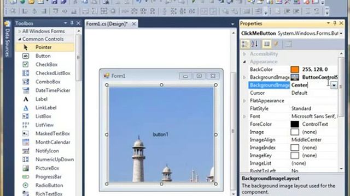Toggle auto-hide pin on Properties panel
Screen dimensions: 350x196
[x=335, y=23]
